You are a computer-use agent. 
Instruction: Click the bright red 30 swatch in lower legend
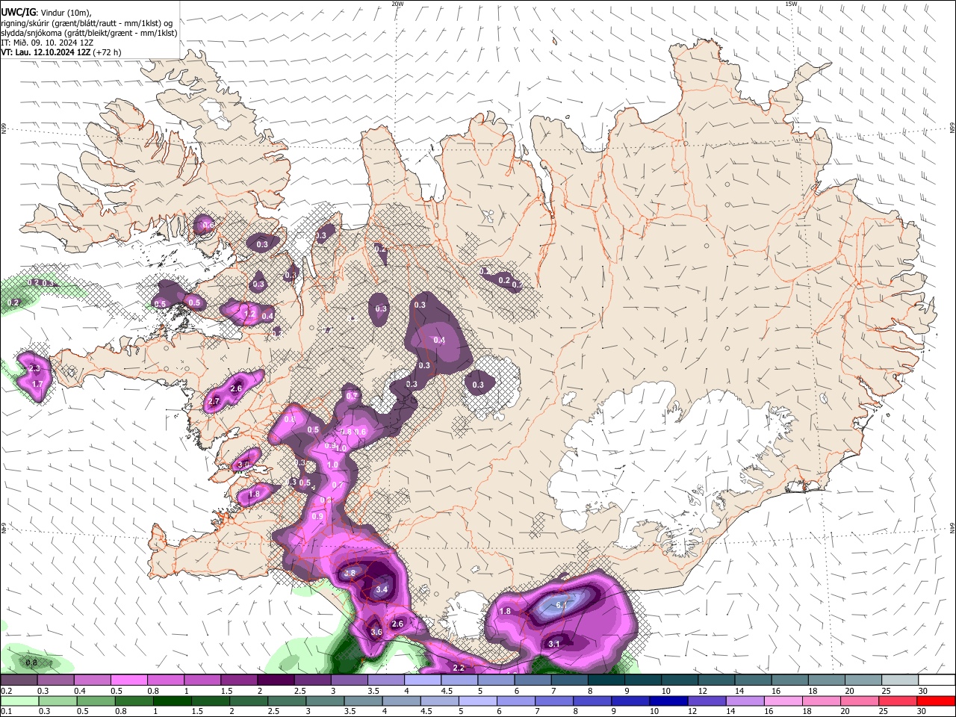[937, 701]
